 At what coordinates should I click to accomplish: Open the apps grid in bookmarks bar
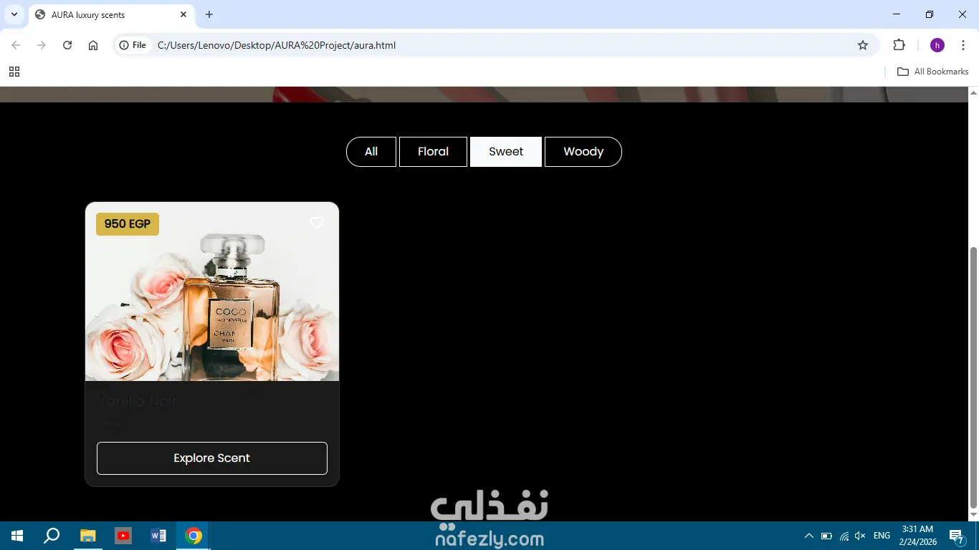click(14, 72)
